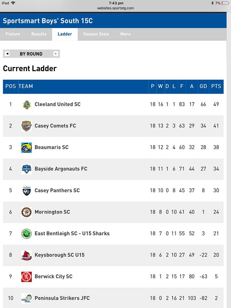Click the Cleeland United SC club logo
231x308 pixels.
coord(27,104)
